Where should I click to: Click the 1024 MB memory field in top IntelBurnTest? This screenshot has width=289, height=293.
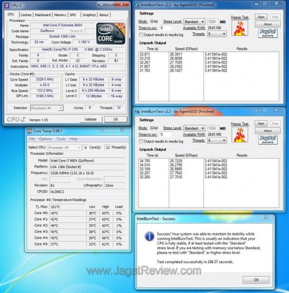213,21
